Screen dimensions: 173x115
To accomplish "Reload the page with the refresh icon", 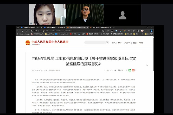I will (22, 31).
